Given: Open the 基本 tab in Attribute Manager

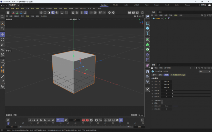Looking at the screenshot, I should click(154, 75).
